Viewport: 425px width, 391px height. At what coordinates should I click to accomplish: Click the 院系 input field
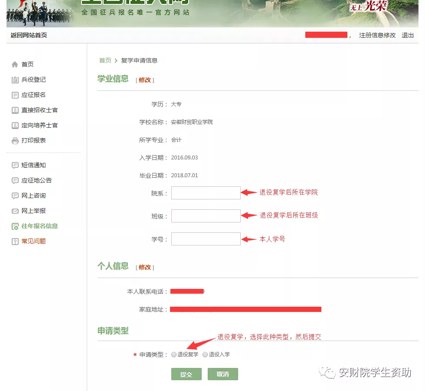click(206, 193)
